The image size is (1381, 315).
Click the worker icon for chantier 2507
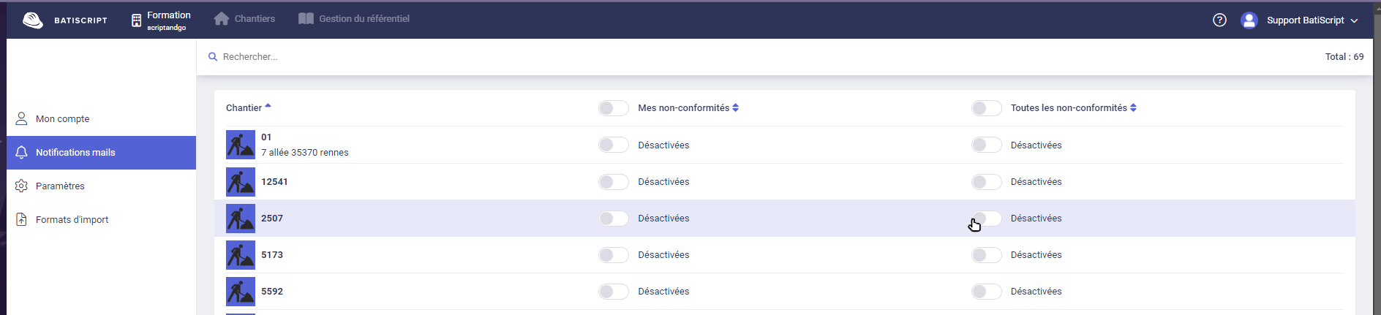point(241,219)
